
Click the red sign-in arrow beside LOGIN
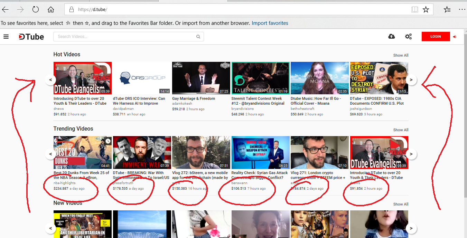tap(455, 36)
